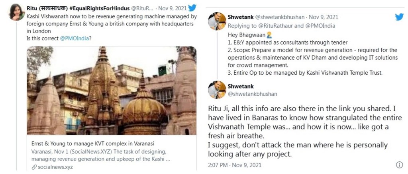Click the 2:07 PM · Nov 9, 2021 timestamp
This screenshot has height=174, width=408.
click(234, 165)
